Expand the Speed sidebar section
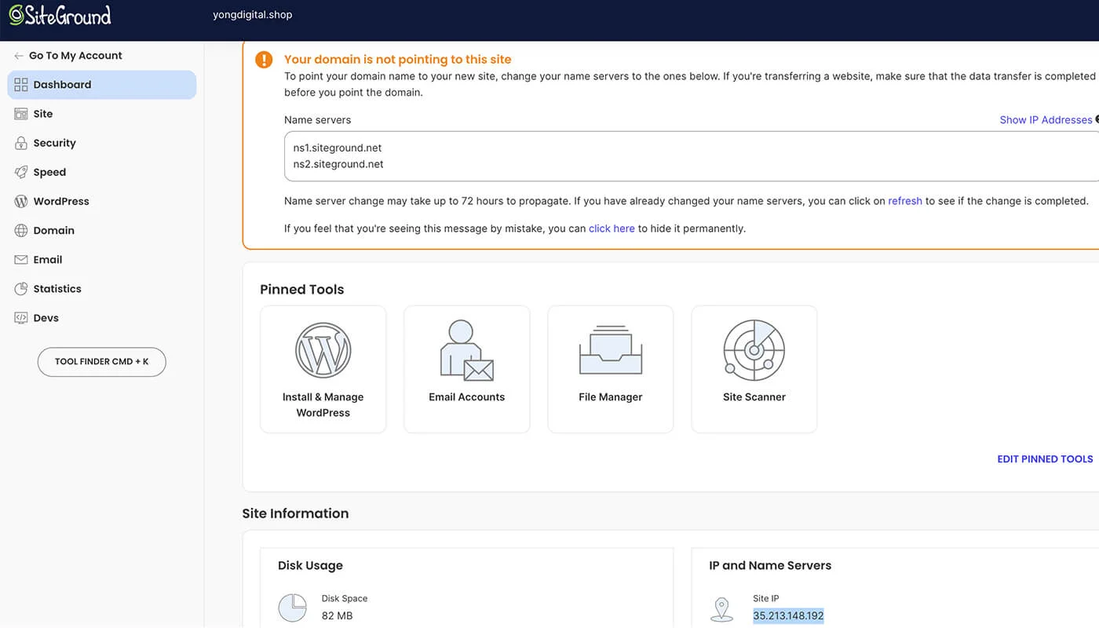This screenshot has width=1099, height=628. (49, 172)
